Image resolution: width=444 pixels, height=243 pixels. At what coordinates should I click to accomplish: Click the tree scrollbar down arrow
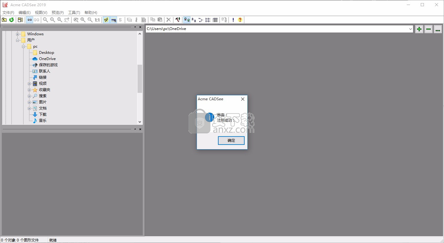[x=140, y=122]
